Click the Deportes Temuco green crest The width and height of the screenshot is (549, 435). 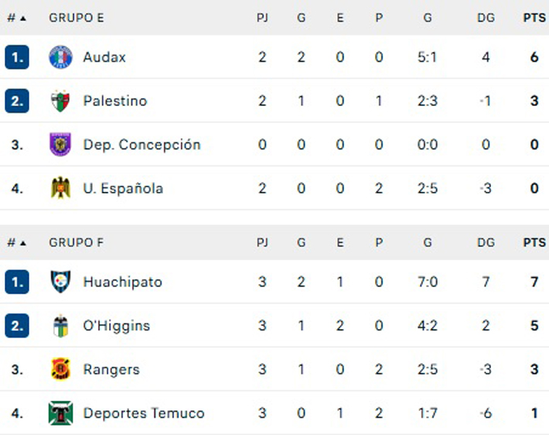60,413
